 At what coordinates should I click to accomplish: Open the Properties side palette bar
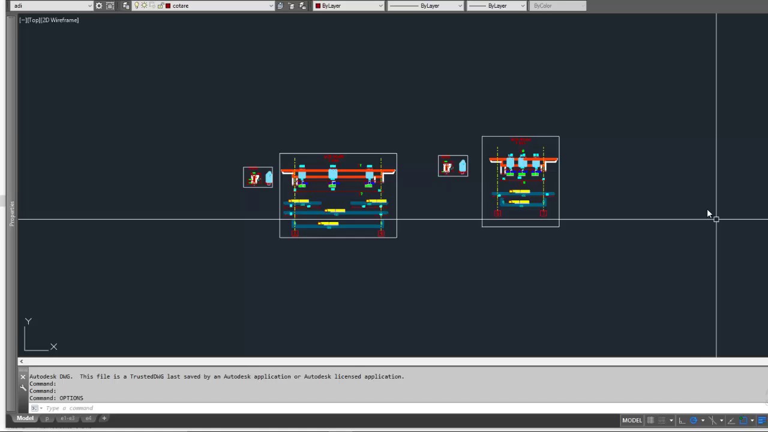(x=11, y=214)
